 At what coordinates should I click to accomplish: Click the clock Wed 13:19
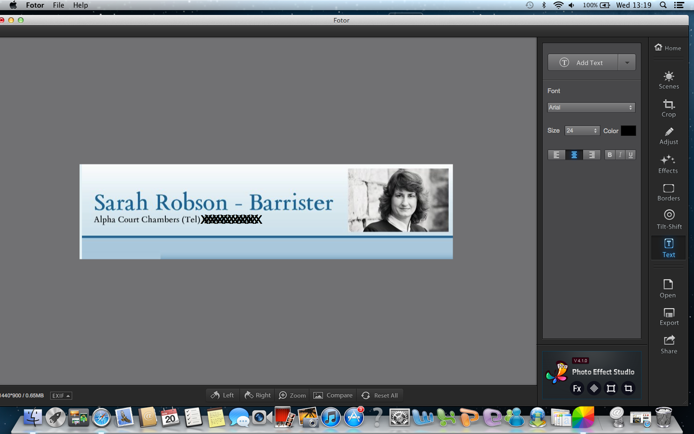(x=633, y=5)
